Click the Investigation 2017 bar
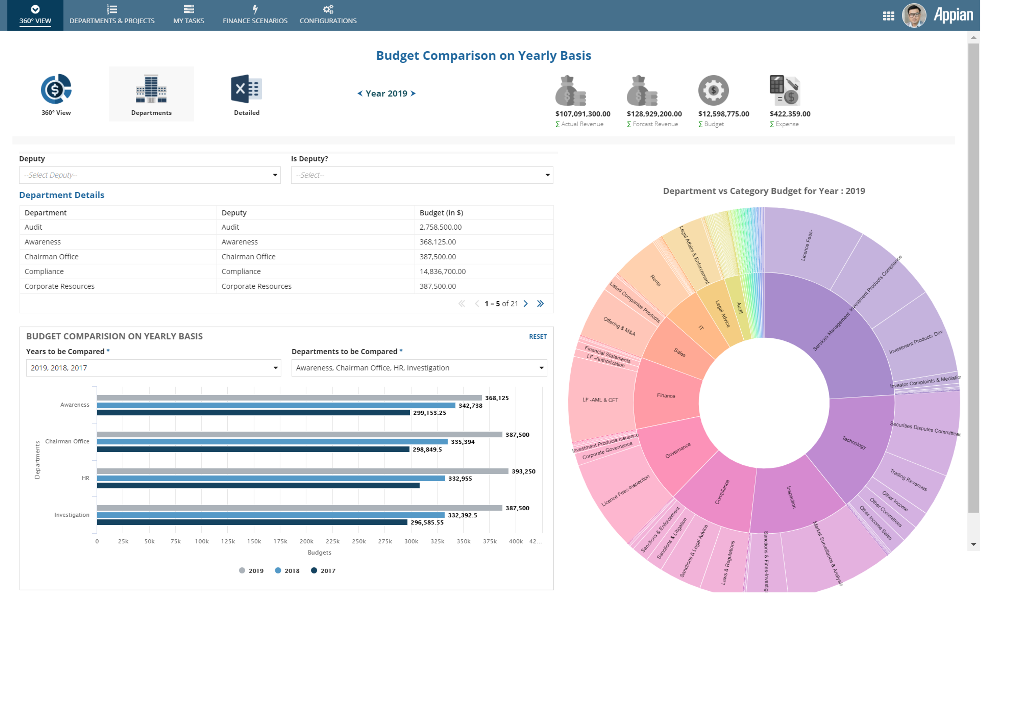 252,522
